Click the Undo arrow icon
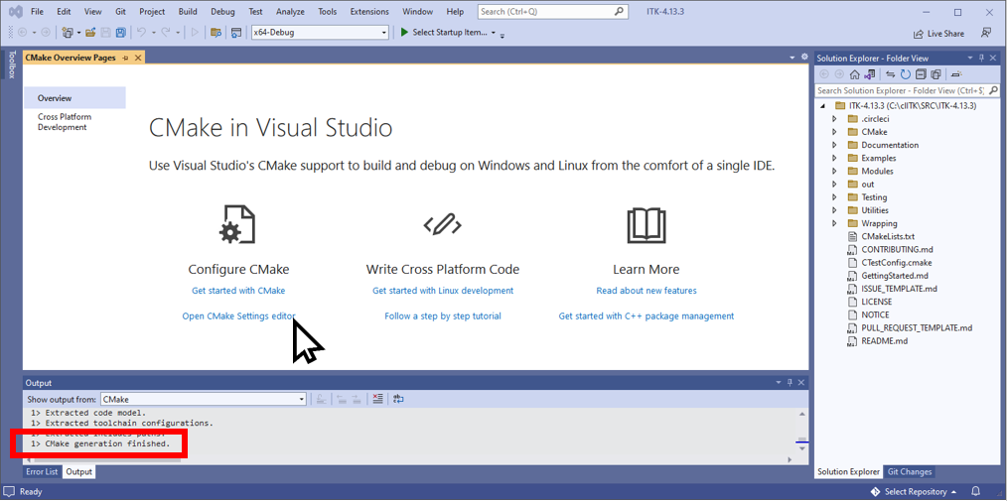Image resolution: width=1007 pixels, height=501 pixels. [x=142, y=32]
